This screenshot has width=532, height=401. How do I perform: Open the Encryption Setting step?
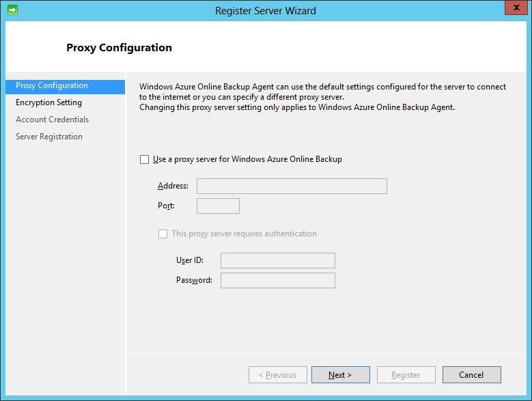(x=49, y=102)
